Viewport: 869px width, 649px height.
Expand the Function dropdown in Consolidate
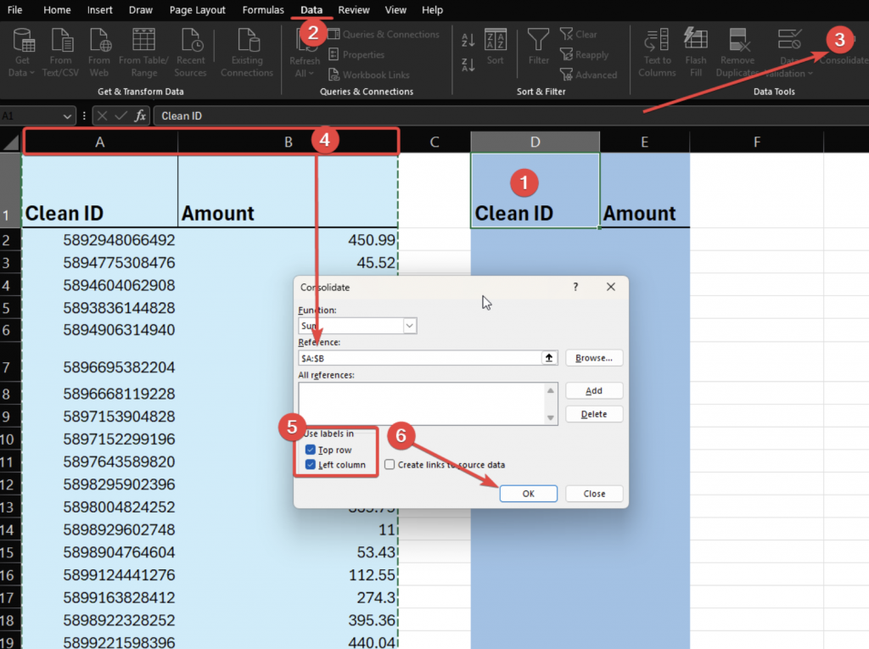(x=410, y=326)
